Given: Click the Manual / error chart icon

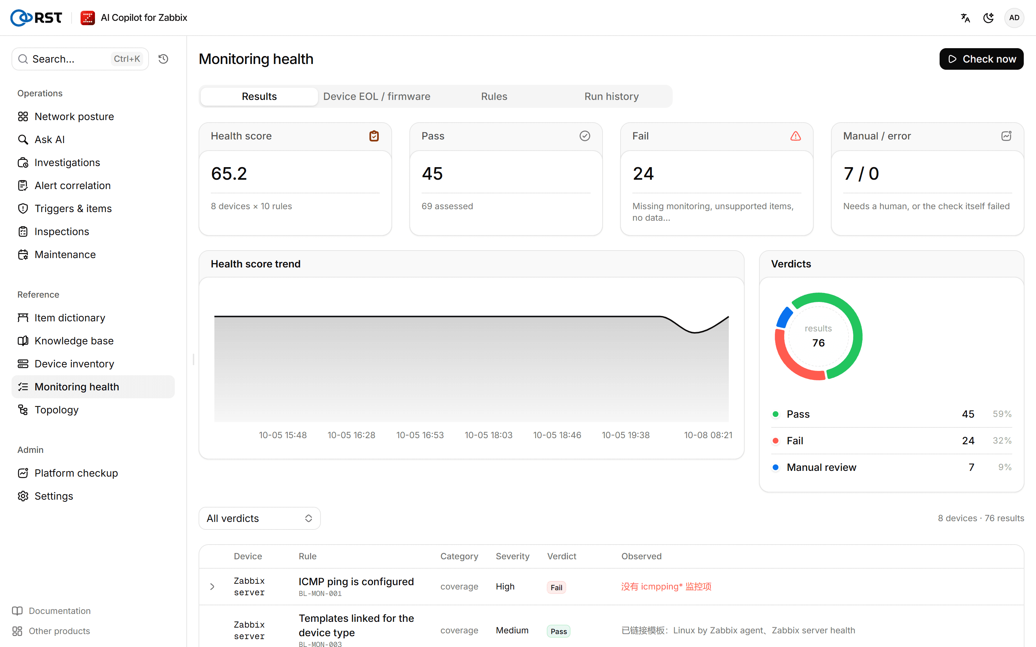Looking at the screenshot, I should click(x=1007, y=136).
